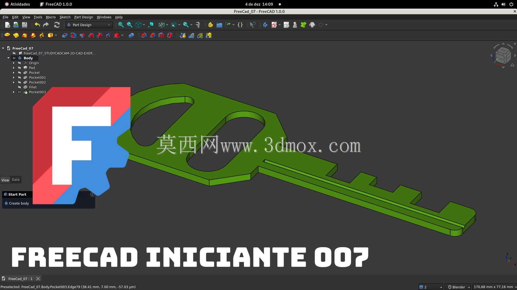Image resolution: width=517 pixels, height=290 pixels.
Task: Open Atividades overview
Action: click(x=18, y=4)
